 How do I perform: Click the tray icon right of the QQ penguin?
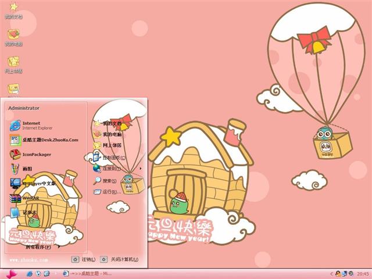pos(345,274)
